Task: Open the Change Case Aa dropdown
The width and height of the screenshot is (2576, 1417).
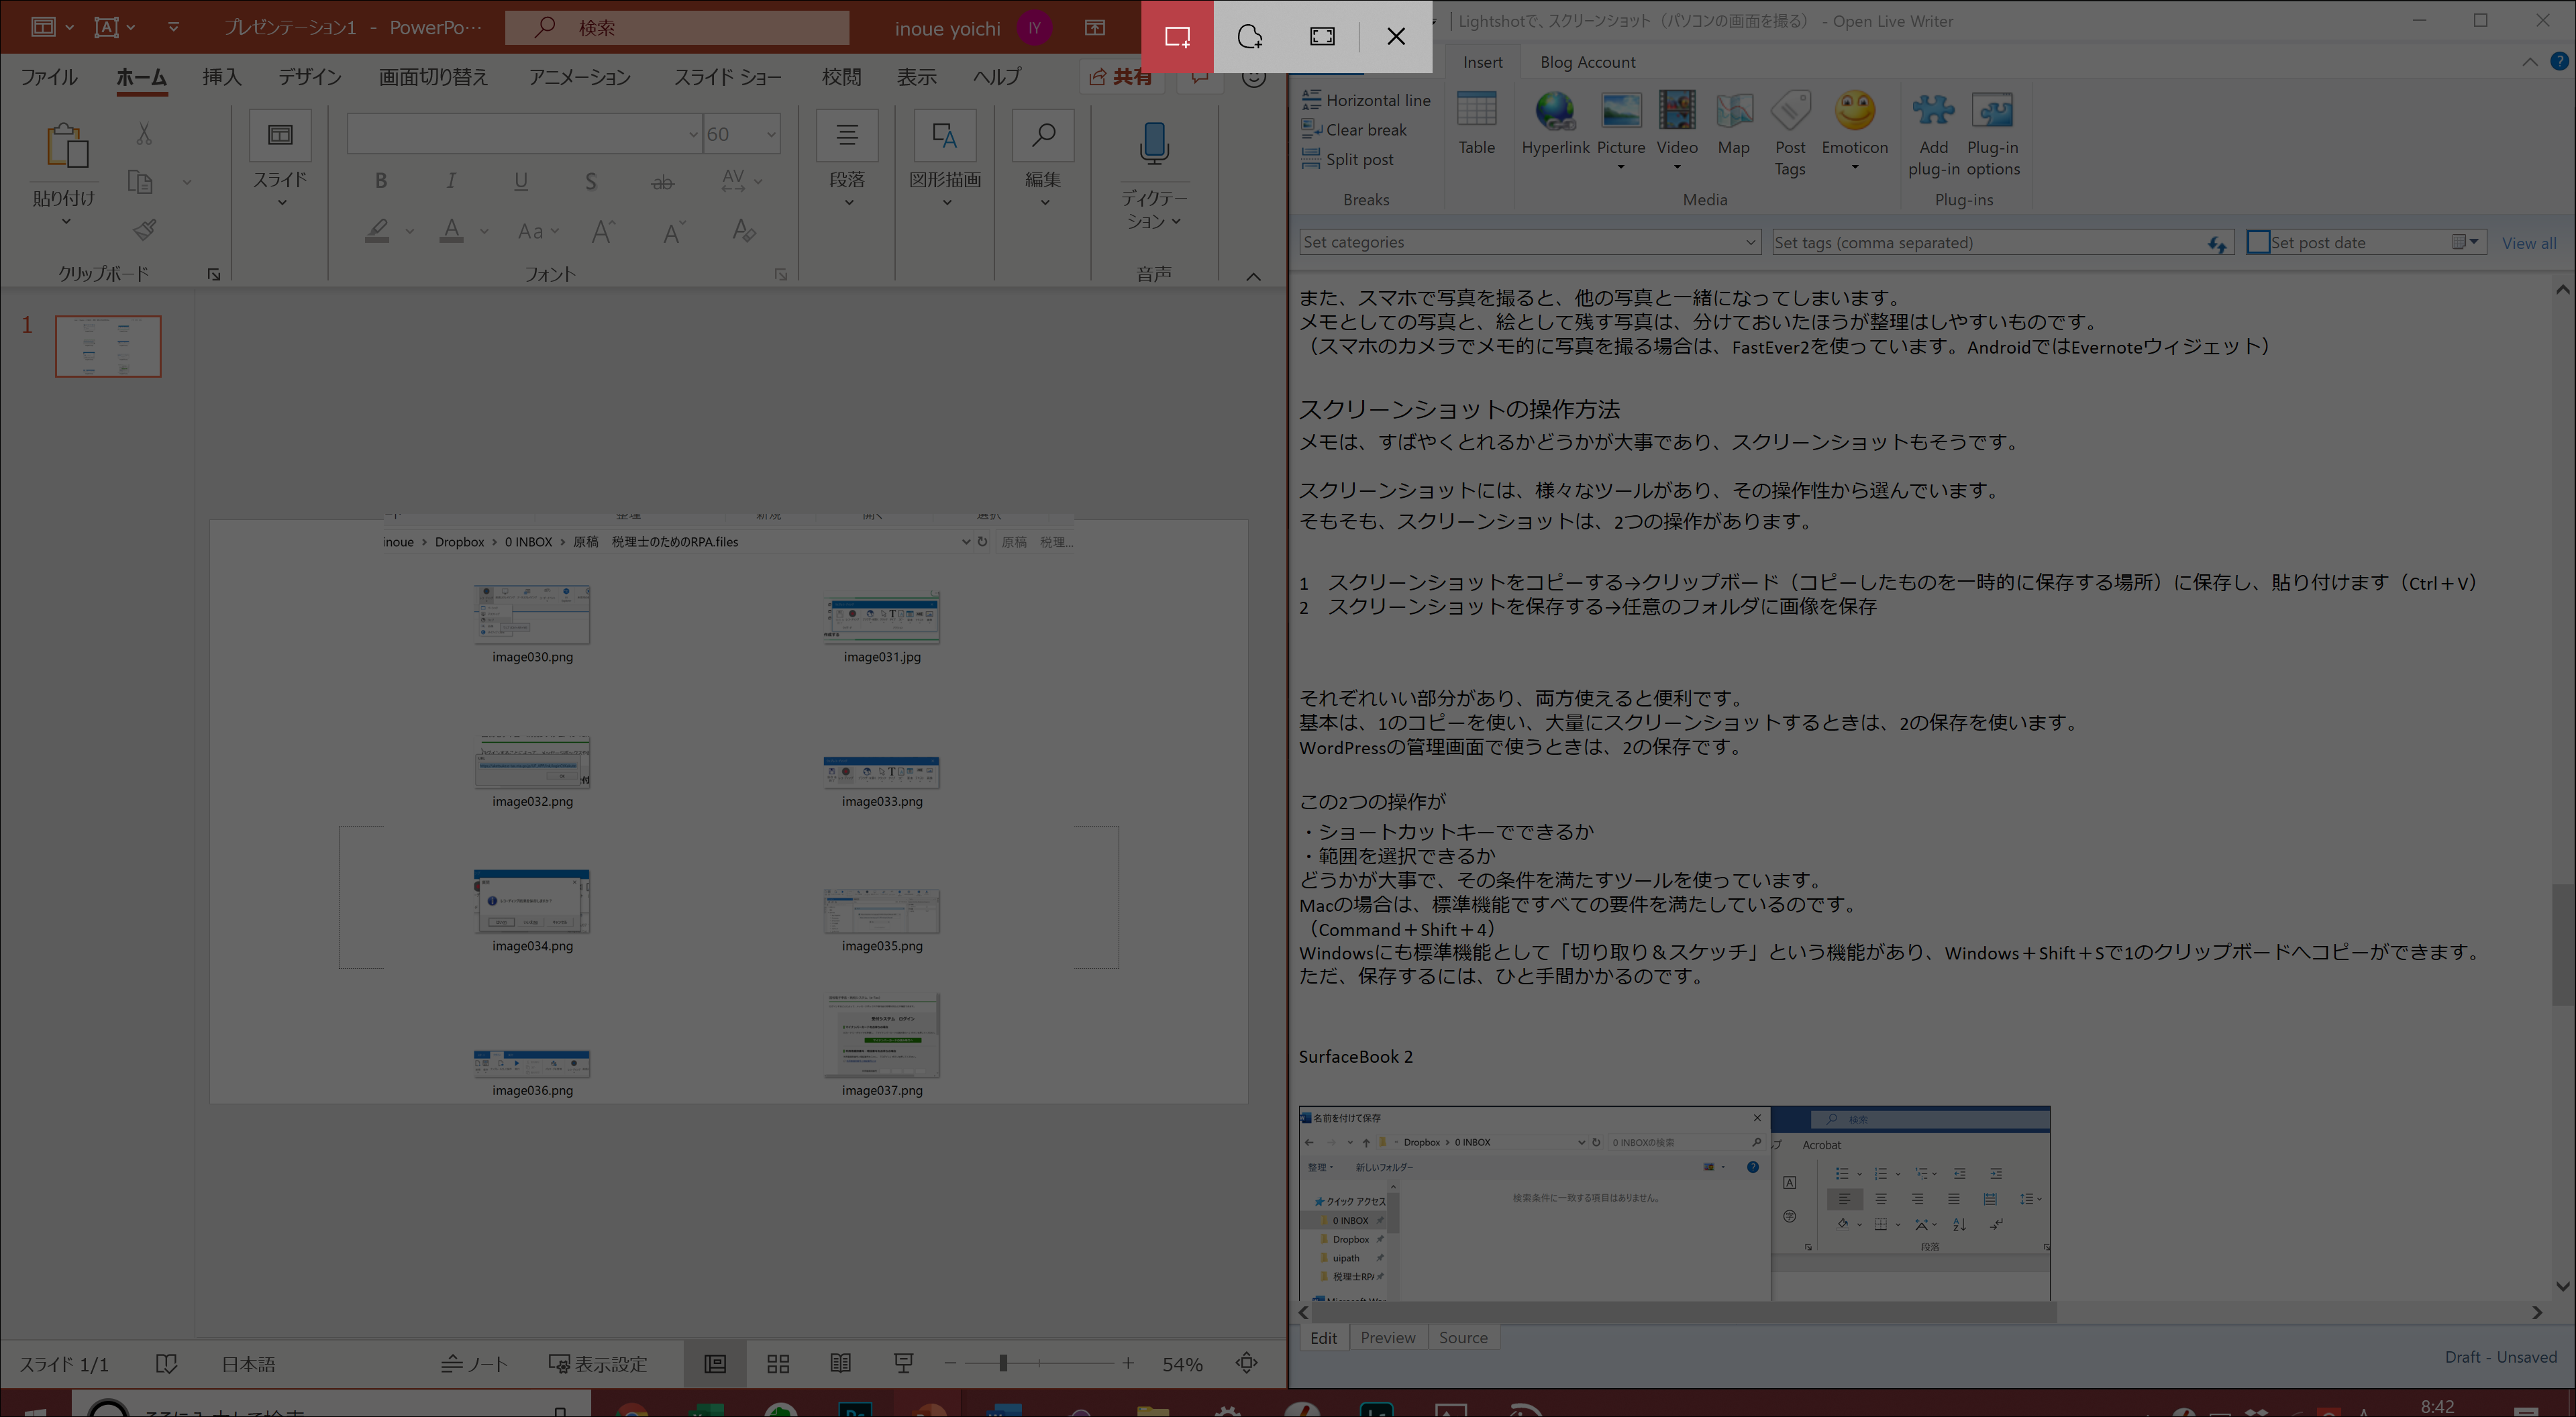Action: click(538, 232)
